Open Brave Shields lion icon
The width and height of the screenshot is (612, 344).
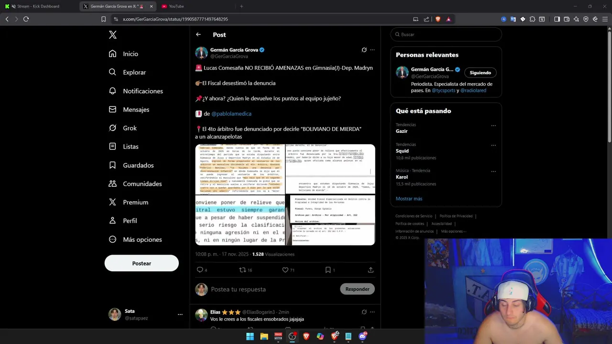click(437, 19)
